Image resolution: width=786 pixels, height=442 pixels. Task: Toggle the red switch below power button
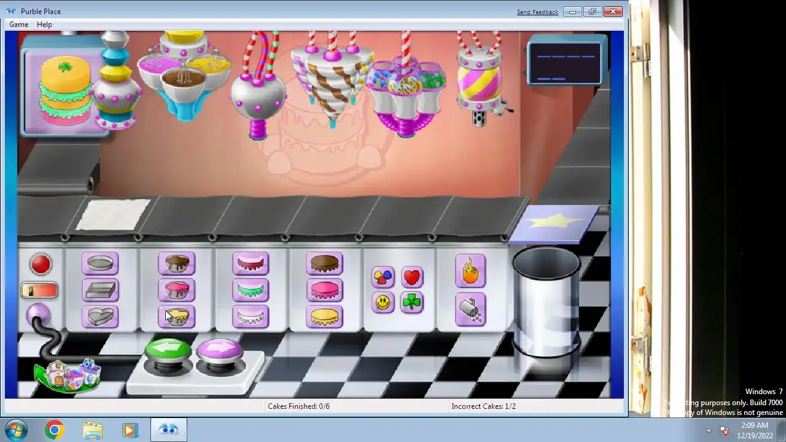40,290
